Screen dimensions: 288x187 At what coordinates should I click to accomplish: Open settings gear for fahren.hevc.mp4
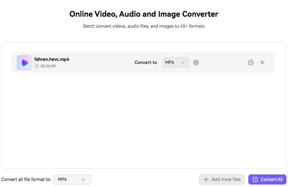pyautogui.click(x=196, y=62)
